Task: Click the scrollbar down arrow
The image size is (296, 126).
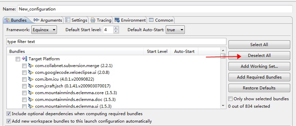Action: coord(223,106)
